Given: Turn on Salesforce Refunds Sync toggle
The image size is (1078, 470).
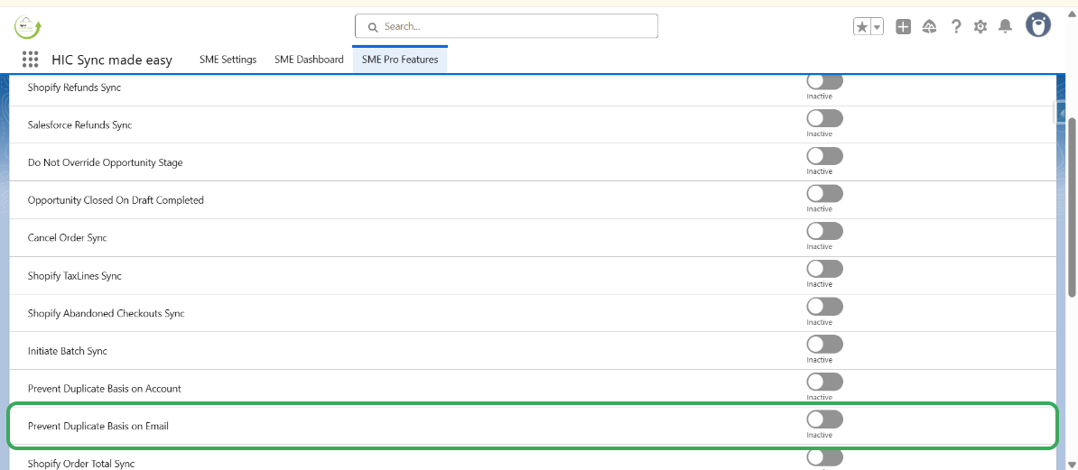Looking at the screenshot, I should pyautogui.click(x=824, y=118).
